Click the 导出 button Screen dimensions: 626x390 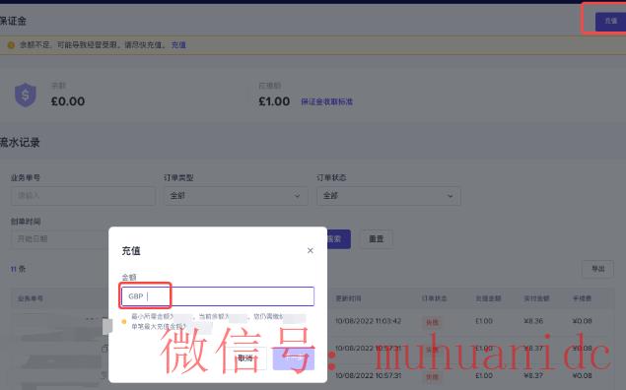click(597, 269)
